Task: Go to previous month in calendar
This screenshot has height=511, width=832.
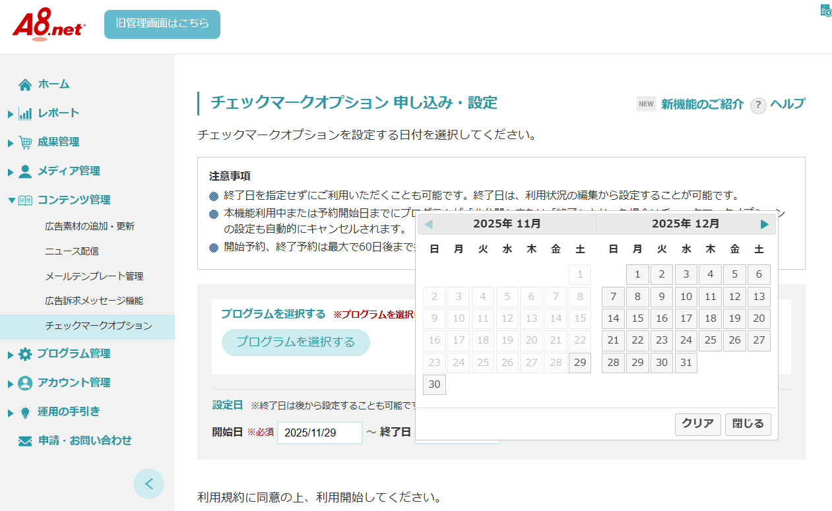Action: pos(429,224)
